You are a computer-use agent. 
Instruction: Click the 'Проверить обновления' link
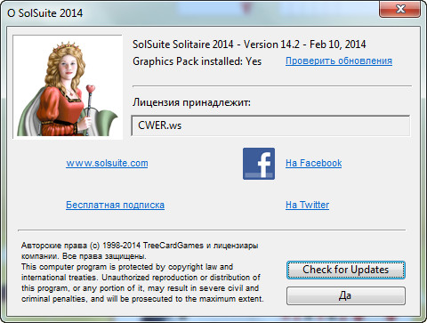click(x=339, y=61)
